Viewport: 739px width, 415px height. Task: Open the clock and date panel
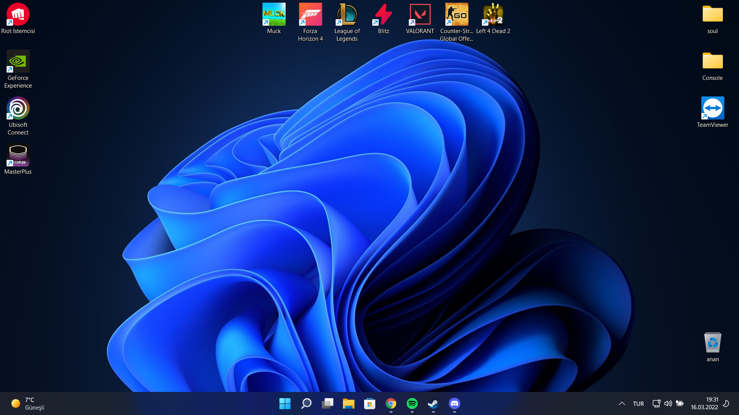click(704, 403)
